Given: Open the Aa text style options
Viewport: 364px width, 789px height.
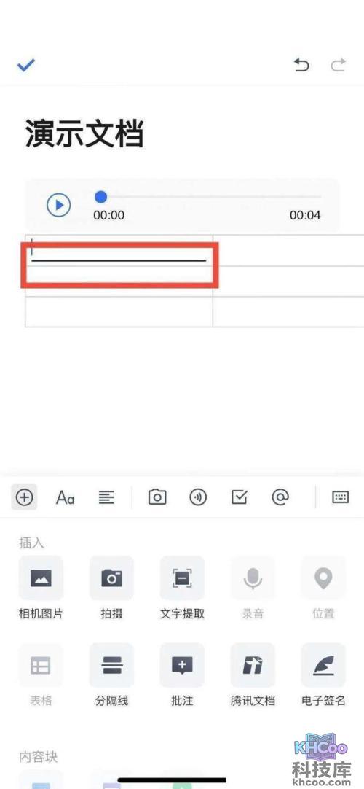Looking at the screenshot, I should point(66,497).
